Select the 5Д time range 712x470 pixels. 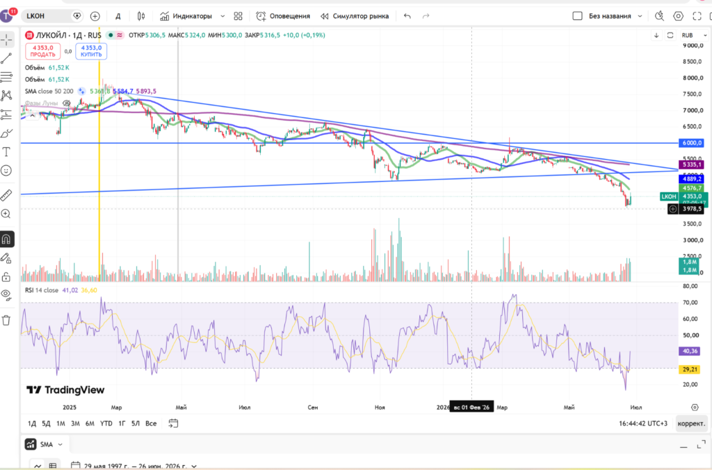point(47,423)
